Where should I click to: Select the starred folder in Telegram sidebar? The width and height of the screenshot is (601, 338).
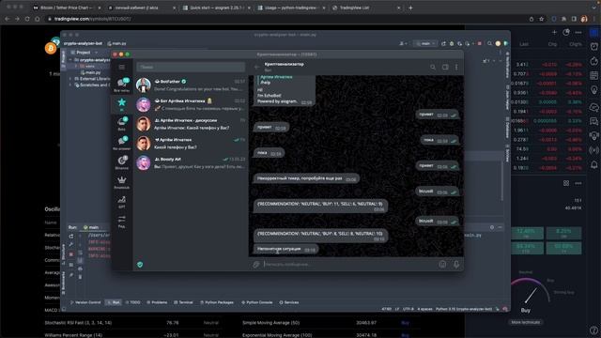tap(121, 104)
